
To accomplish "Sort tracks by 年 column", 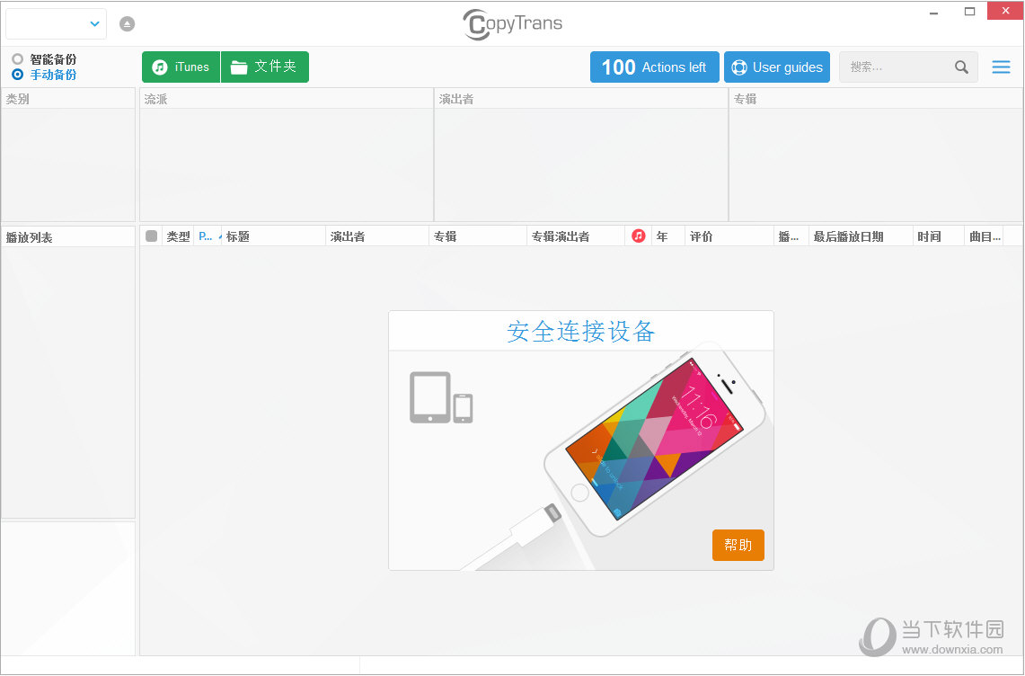I will [x=668, y=236].
